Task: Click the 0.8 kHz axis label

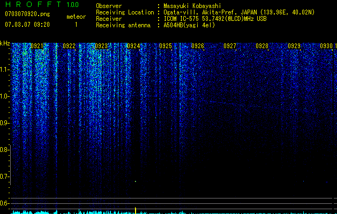Action: pyautogui.click(x=5, y=150)
